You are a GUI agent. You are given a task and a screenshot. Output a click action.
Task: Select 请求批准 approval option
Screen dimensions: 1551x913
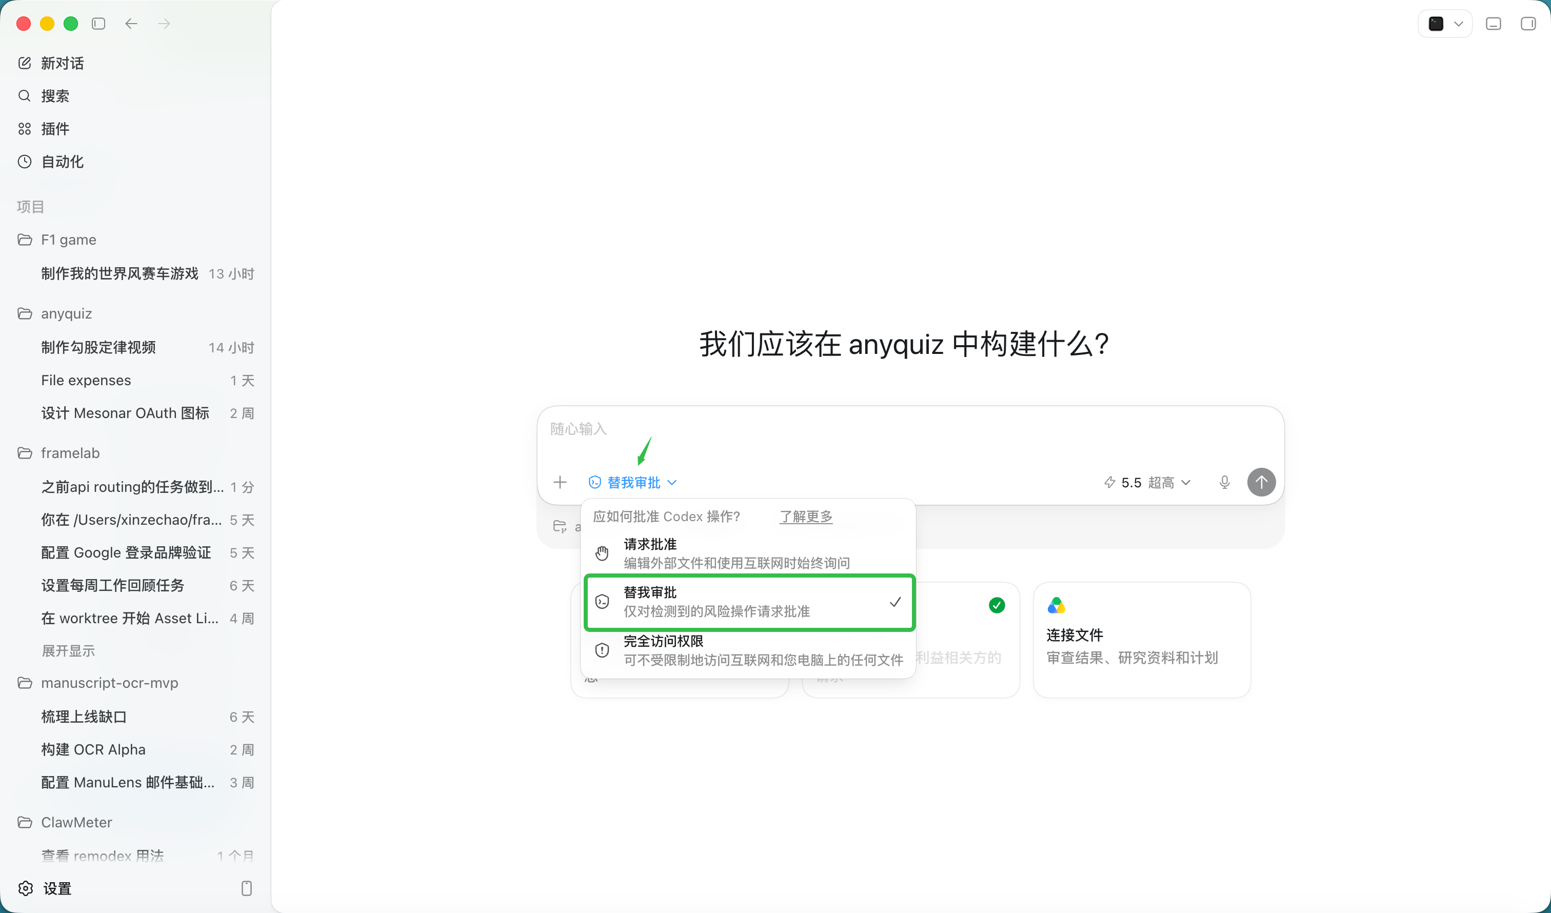click(748, 553)
